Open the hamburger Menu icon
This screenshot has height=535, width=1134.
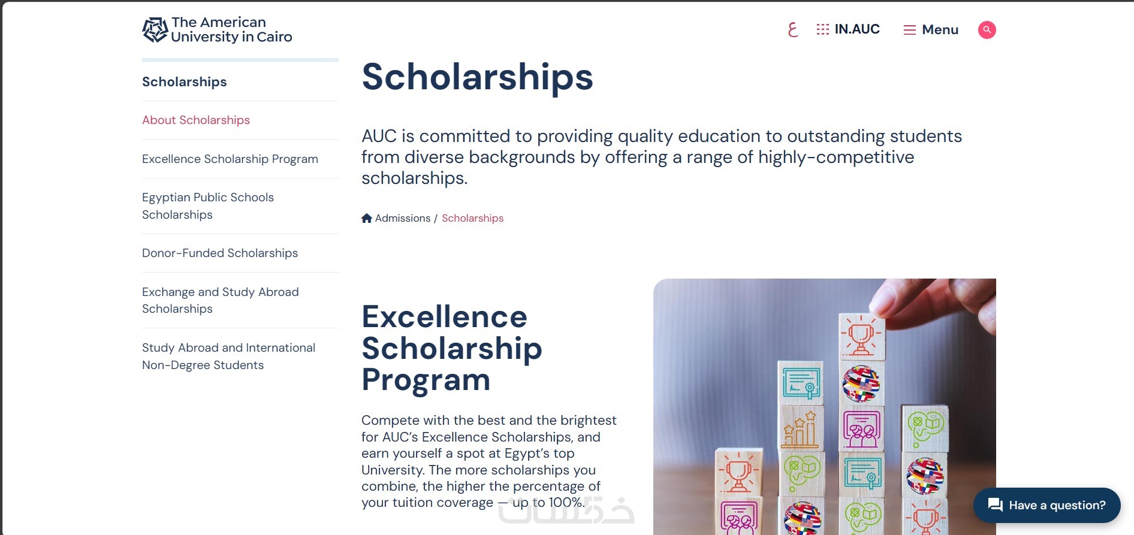coord(909,30)
